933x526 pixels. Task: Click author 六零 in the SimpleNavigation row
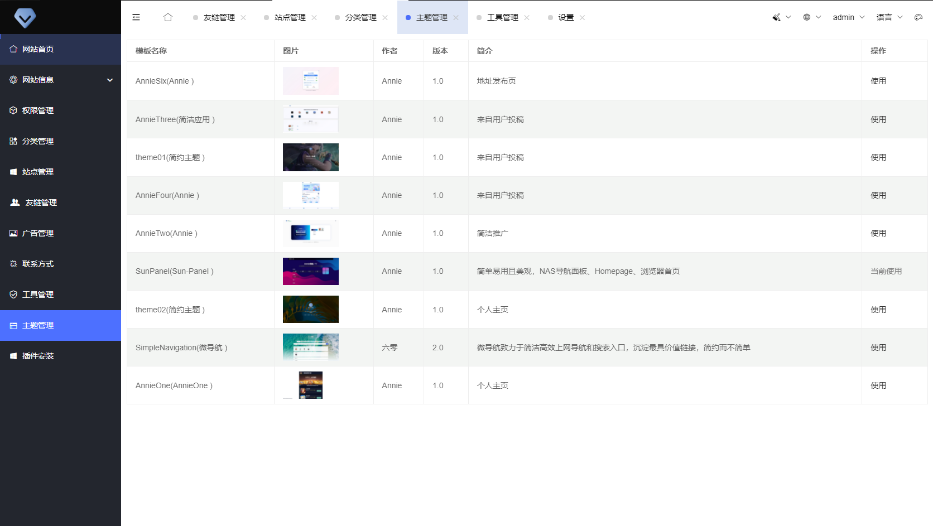[389, 348]
